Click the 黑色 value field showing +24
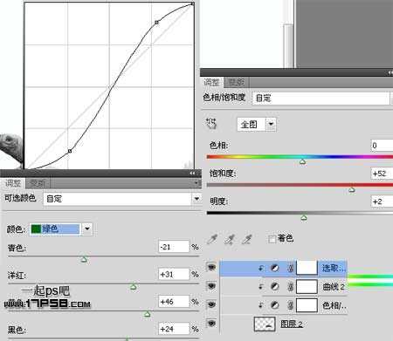Image resolution: width=393 pixels, height=341 pixels. pos(174,329)
